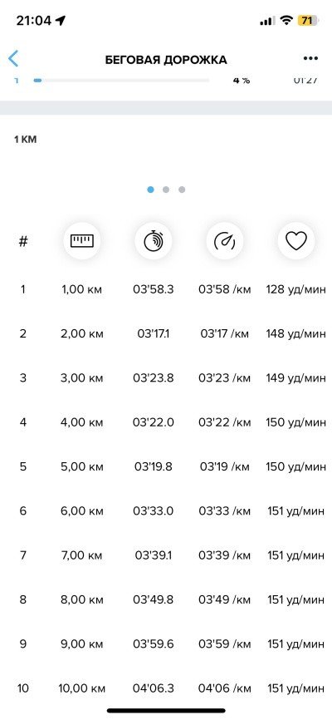This screenshot has height=720, width=332.
Task: Tap the 03'33 /км pace value
Action: [x=224, y=511]
